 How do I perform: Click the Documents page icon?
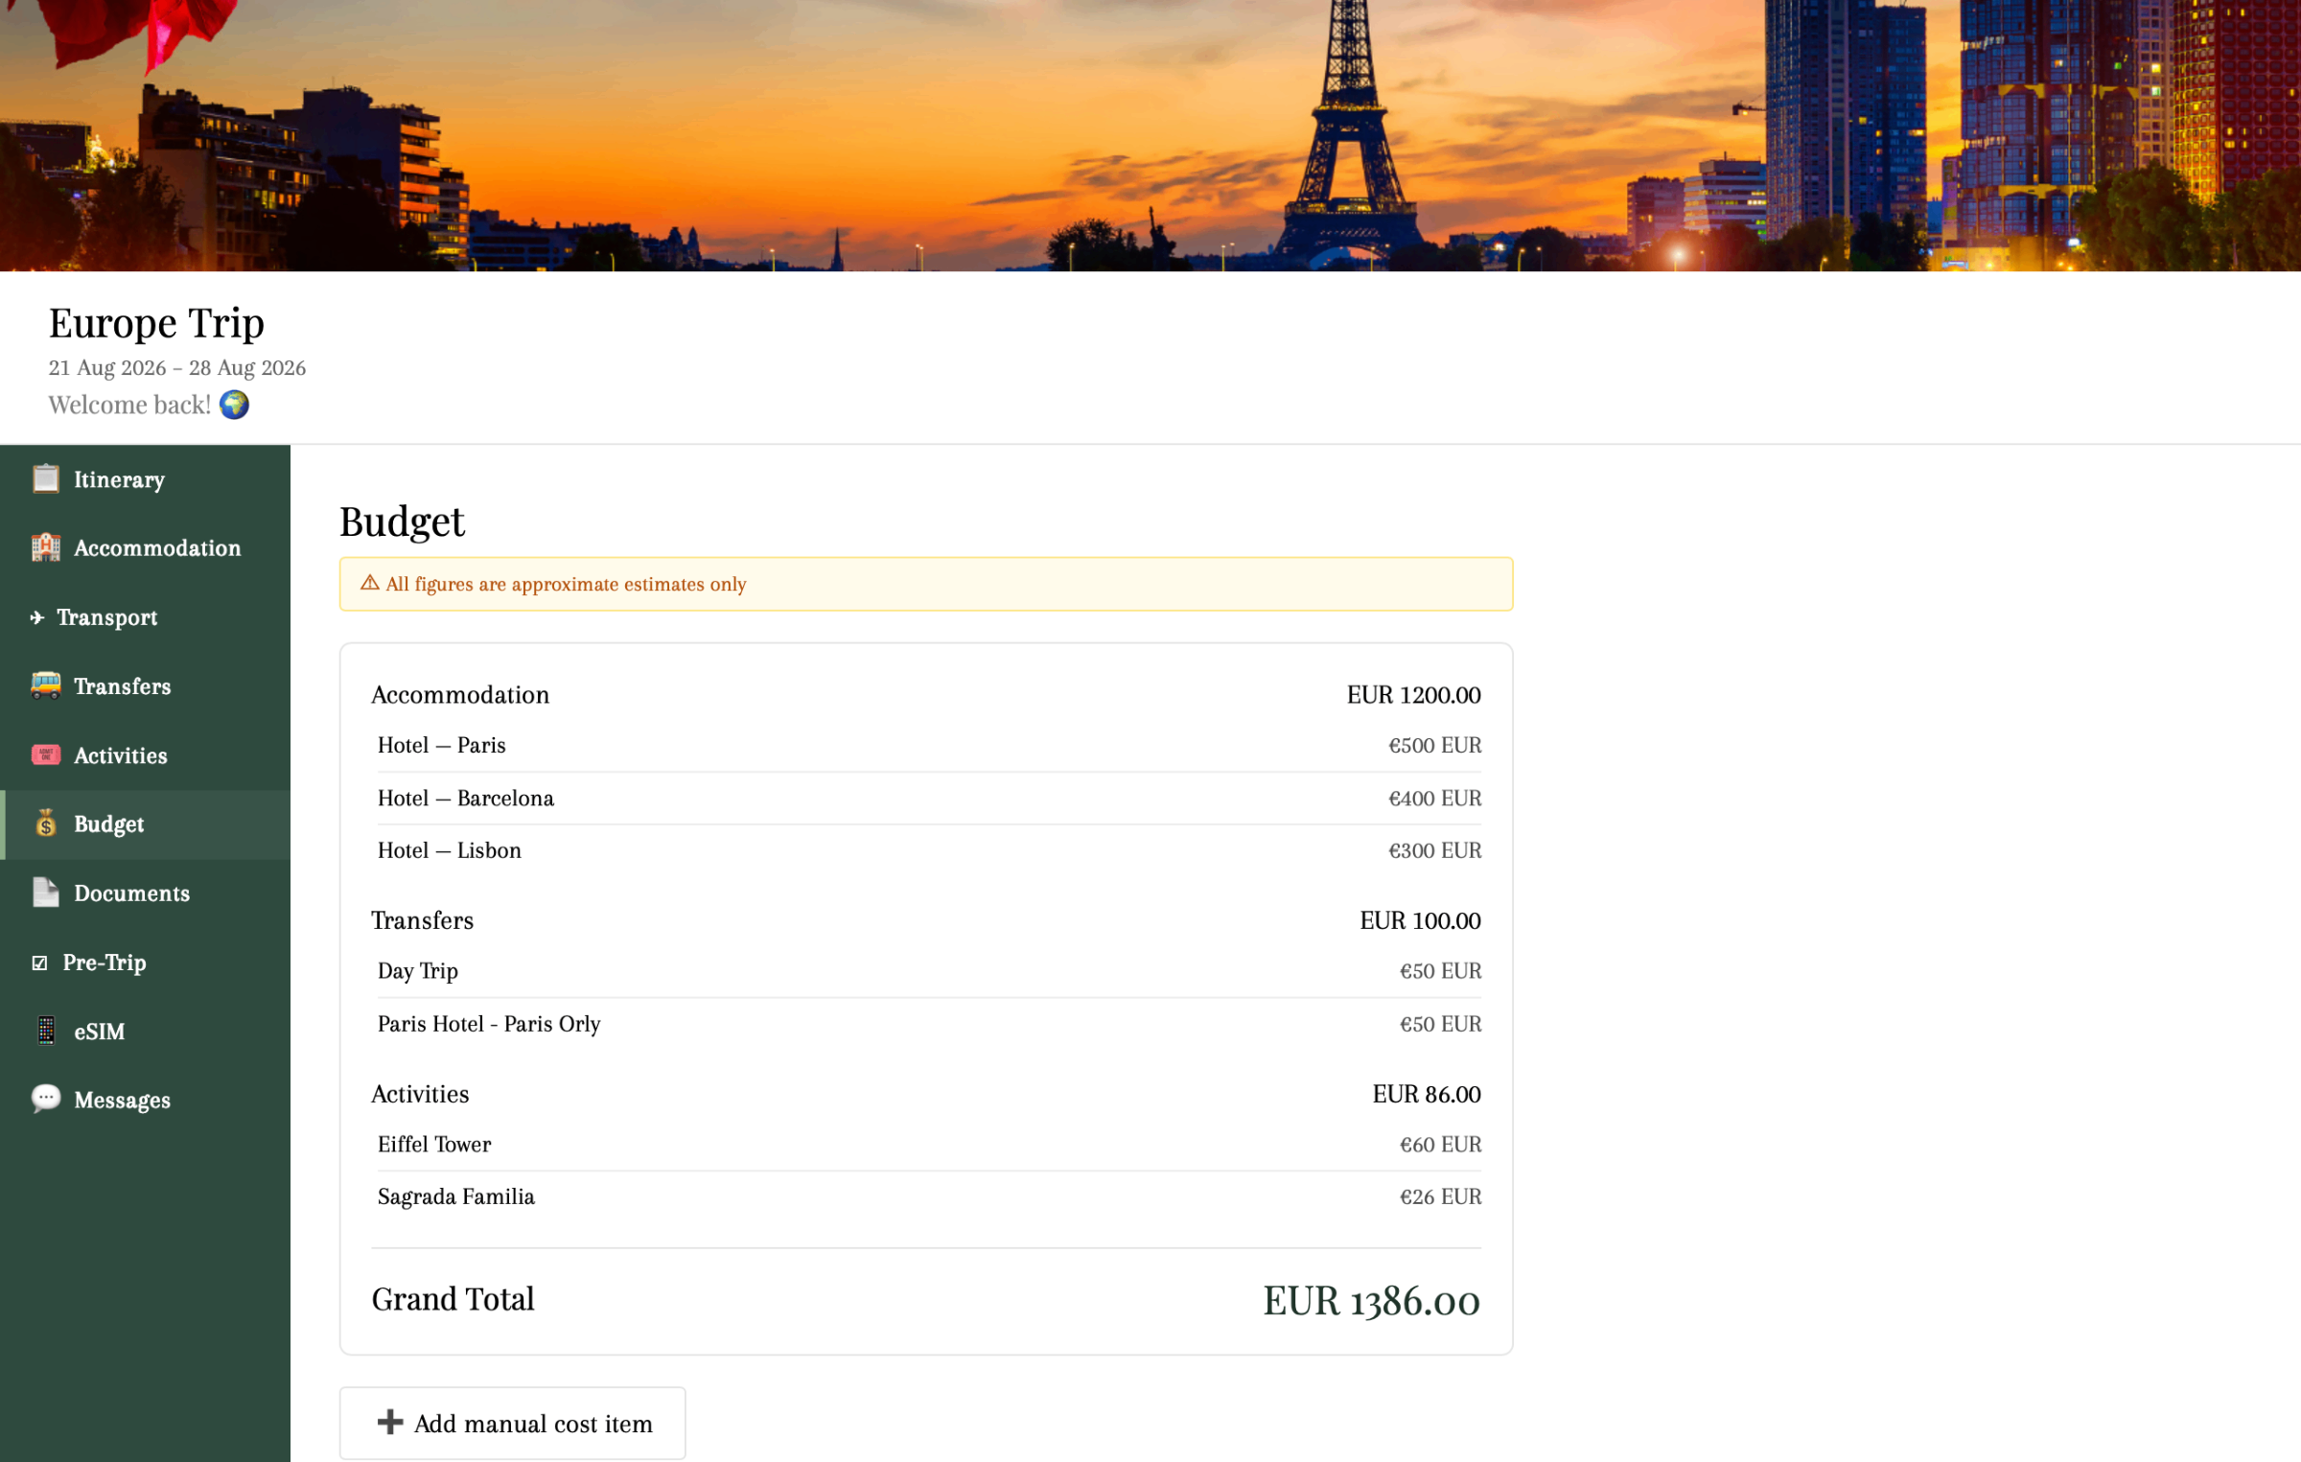(45, 893)
